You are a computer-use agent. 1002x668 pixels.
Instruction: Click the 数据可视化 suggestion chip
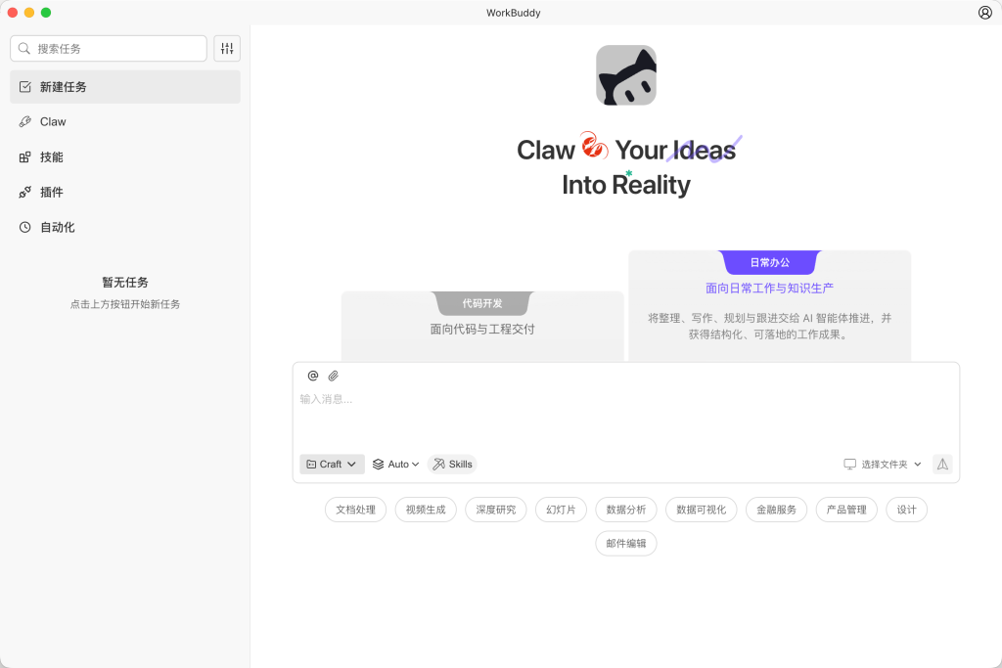point(701,510)
